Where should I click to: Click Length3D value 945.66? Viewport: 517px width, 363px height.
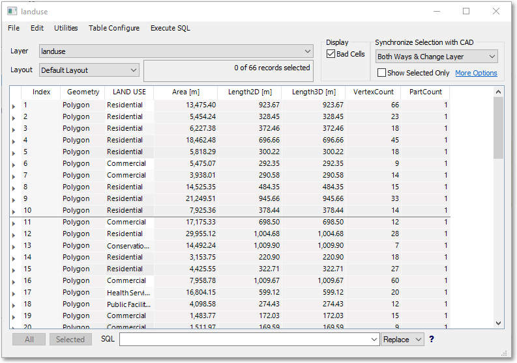(x=333, y=198)
